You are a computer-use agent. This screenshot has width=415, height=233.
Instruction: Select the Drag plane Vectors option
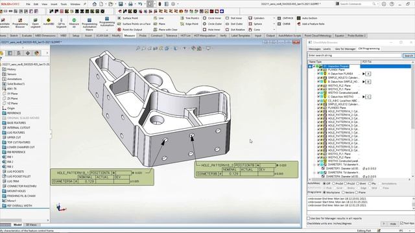click(343, 193)
